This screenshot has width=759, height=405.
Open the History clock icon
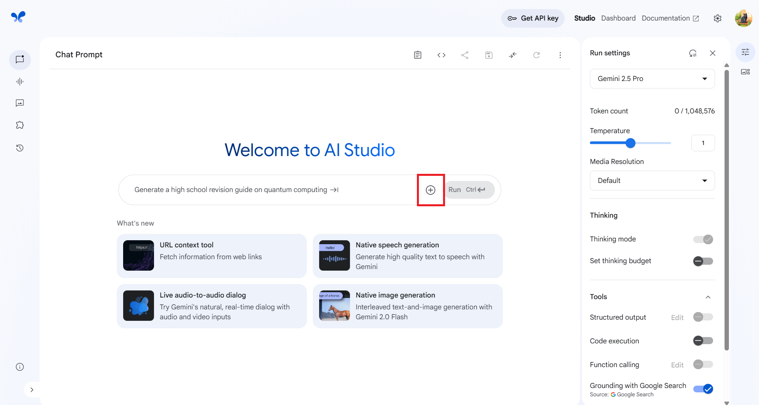(20, 148)
